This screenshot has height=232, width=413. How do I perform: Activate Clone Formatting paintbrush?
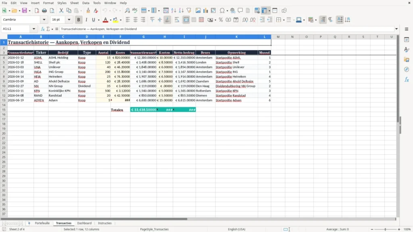(88, 10)
